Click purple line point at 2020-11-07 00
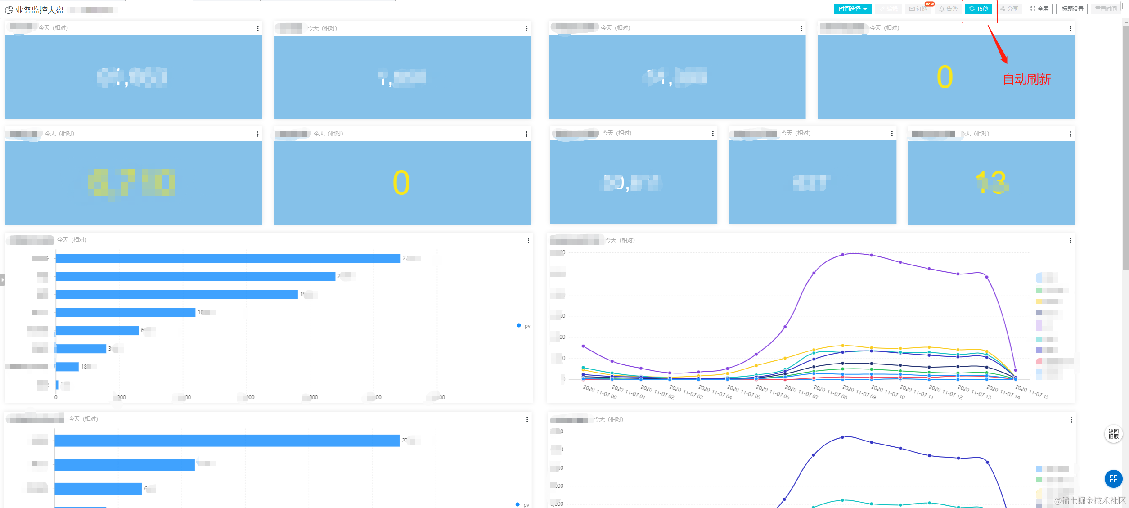The image size is (1129, 508). [x=583, y=346]
